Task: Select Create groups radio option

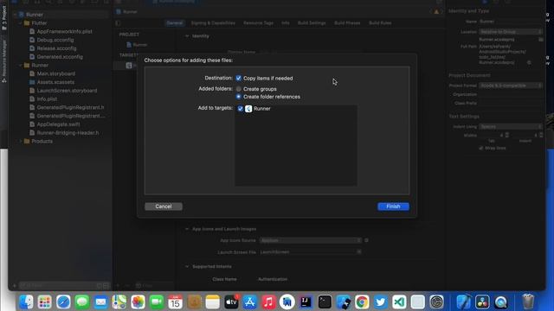Action: pos(239,89)
